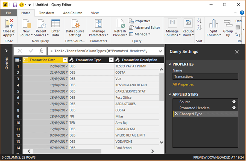The width and height of the screenshot is (246, 161).
Task: Click the Enter Data table icon
Action: (x=55, y=24)
